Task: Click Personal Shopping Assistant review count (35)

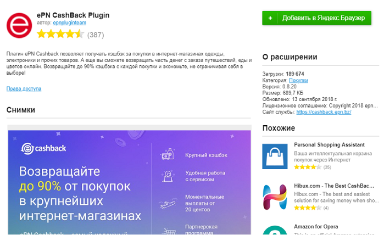Action: [x=327, y=167]
